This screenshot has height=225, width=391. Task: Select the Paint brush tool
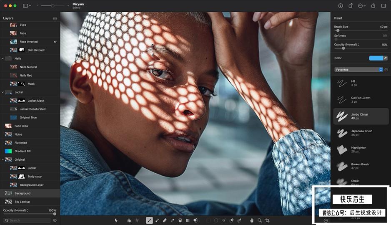click(149, 220)
